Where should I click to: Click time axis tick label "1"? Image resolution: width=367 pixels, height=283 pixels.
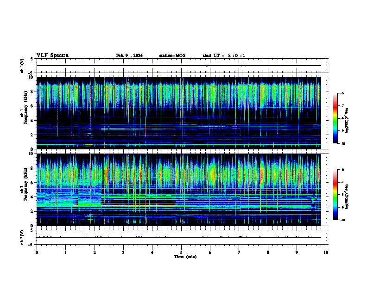click(x=65, y=252)
